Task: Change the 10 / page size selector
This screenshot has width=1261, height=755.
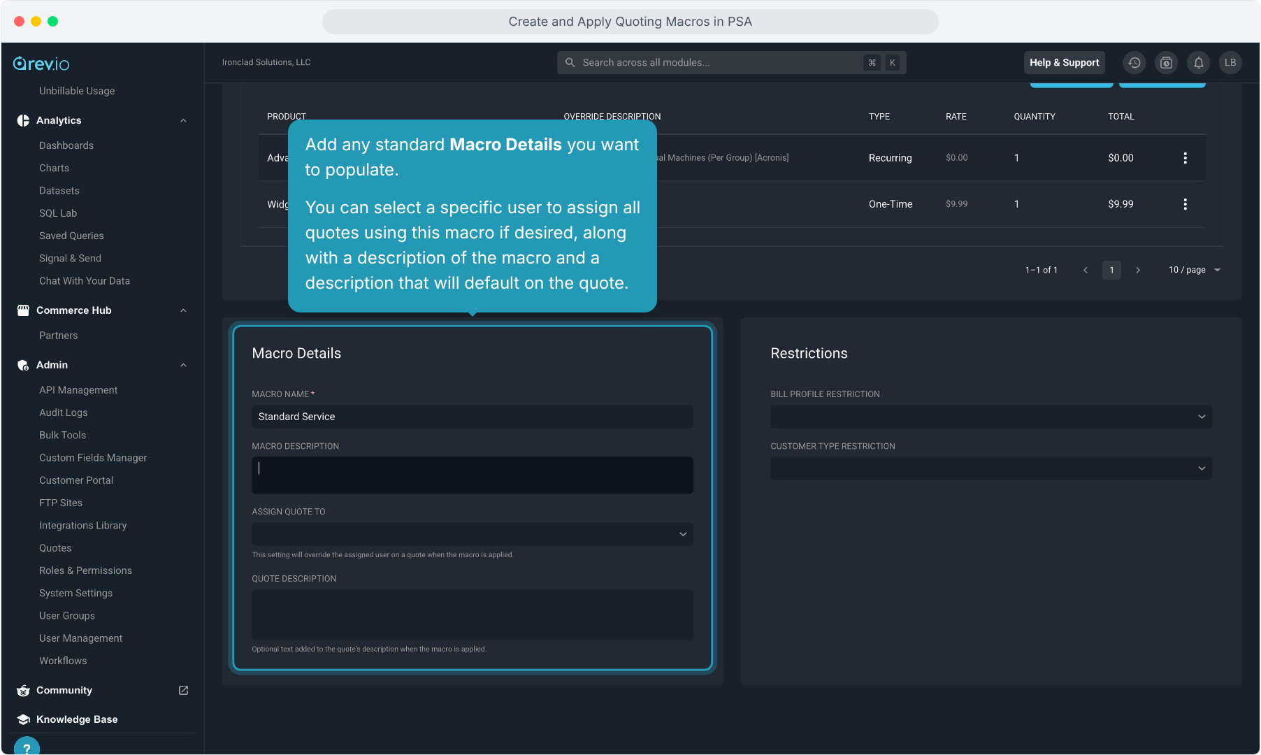Action: click(1195, 270)
